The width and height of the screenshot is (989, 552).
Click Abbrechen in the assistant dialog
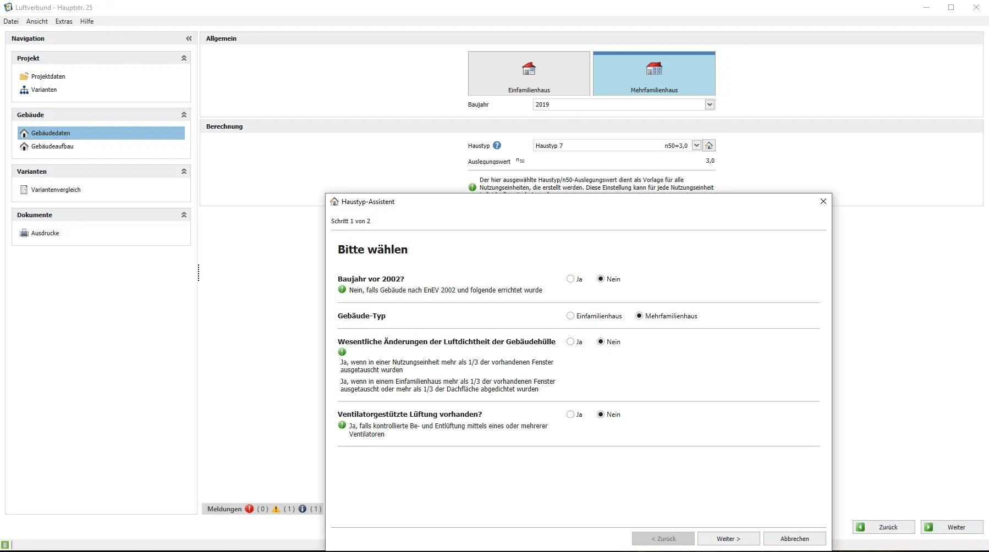tap(794, 539)
